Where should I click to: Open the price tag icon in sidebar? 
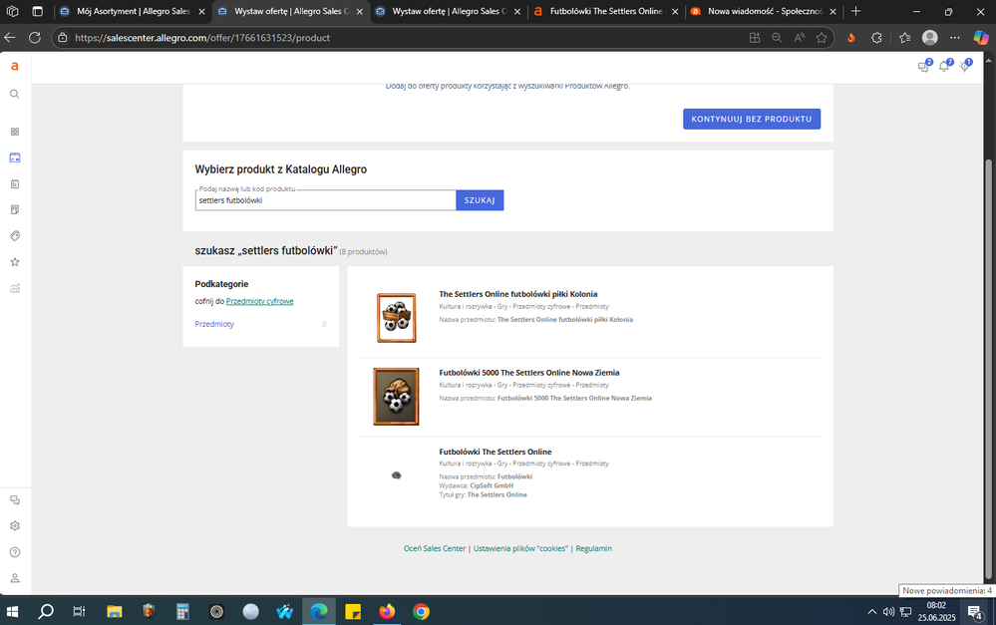pyautogui.click(x=15, y=235)
